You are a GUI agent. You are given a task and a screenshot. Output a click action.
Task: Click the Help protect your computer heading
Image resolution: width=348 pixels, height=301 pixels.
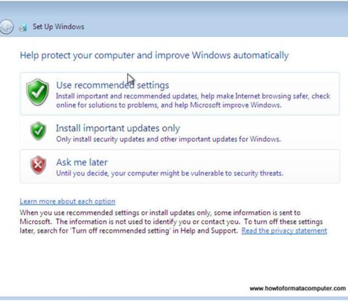154,55
